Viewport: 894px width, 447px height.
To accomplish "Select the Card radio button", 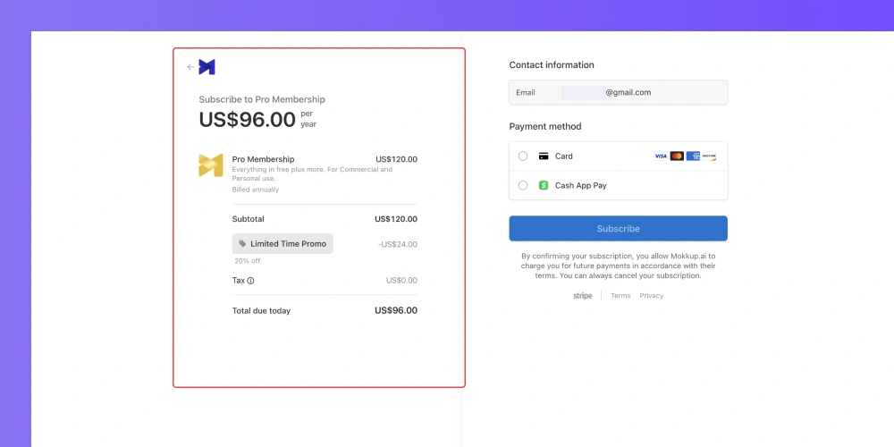I will point(523,156).
